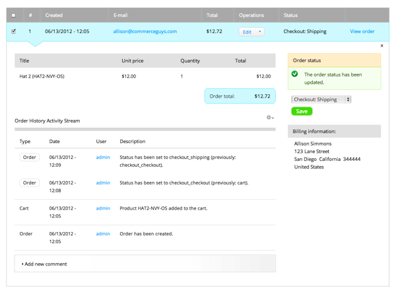This screenshot has width=396, height=294.
Task: Open admin link in 12:08 history row
Action: (x=103, y=183)
